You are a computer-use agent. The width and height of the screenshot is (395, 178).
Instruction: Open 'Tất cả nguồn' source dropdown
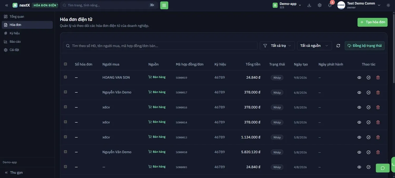(x=314, y=46)
